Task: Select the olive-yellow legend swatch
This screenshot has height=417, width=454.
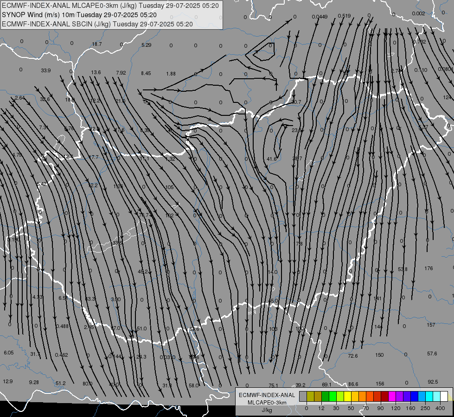Action: point(310,397)
